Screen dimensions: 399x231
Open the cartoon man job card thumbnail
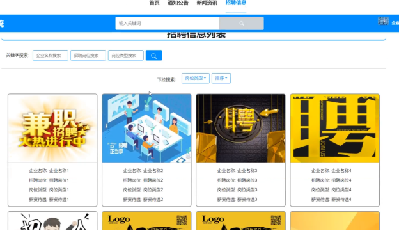click(52, 221)
